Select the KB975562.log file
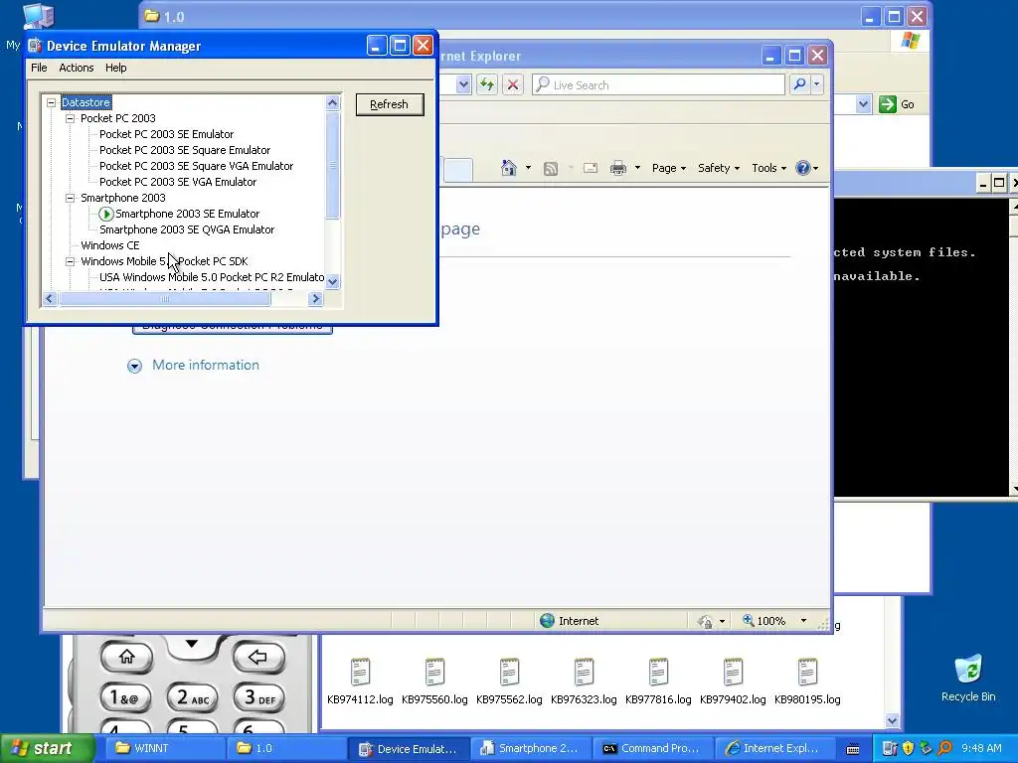 [509, 682]
